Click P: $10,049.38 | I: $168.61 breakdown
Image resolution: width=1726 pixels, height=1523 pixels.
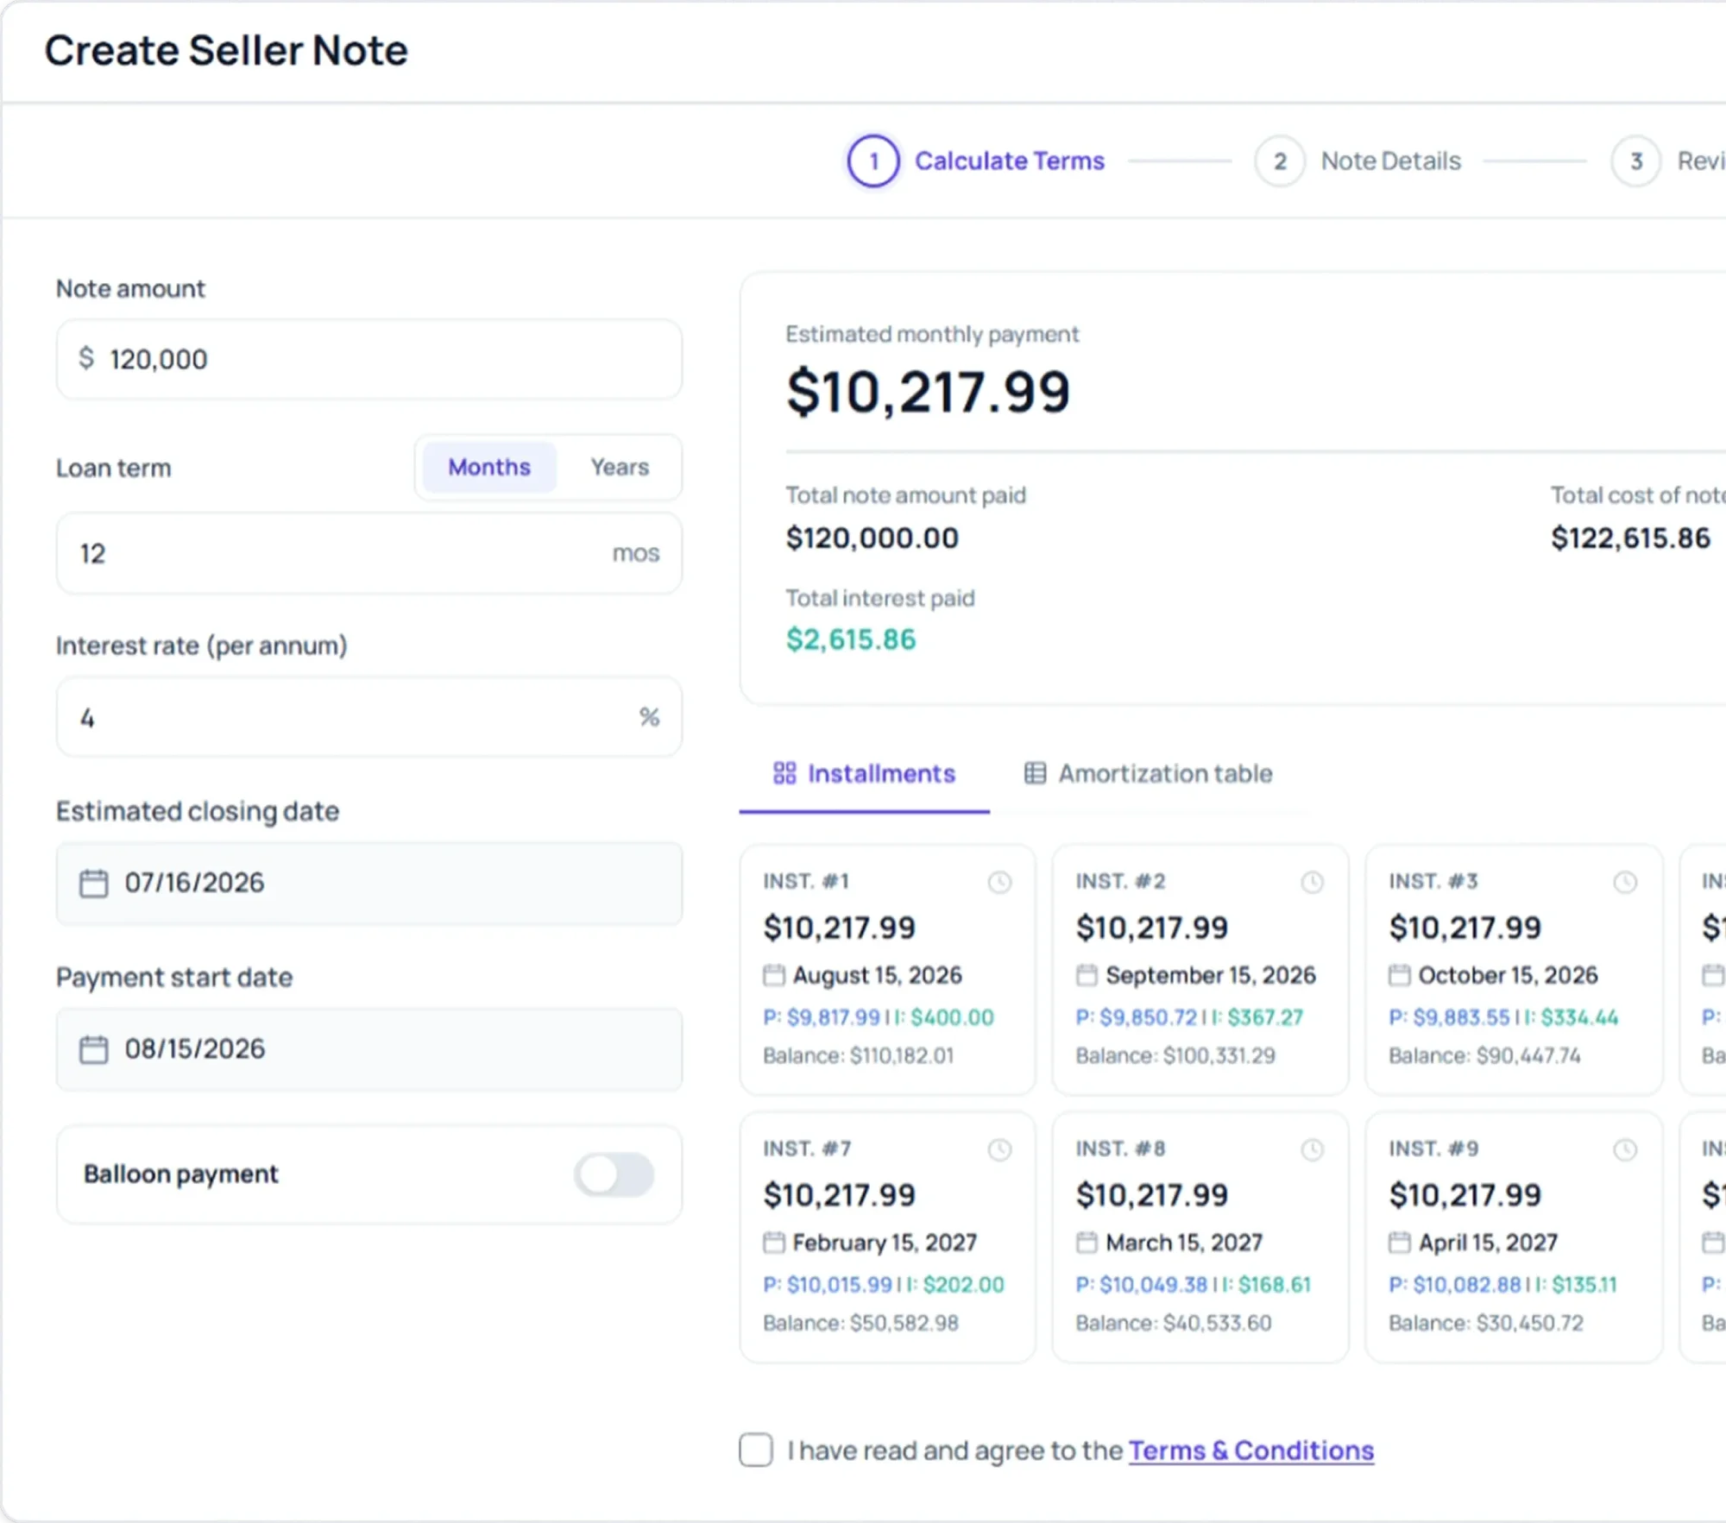pyautogui.click(x=1194, y=1285)
